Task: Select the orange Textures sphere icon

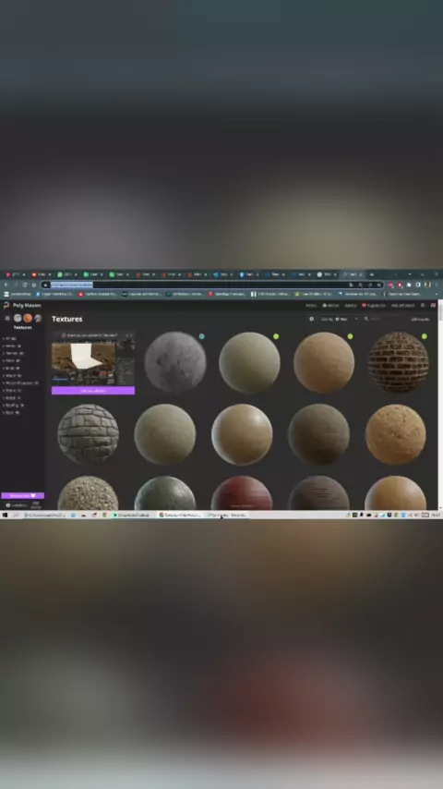Action: pyautogui.click(x=28, y=318)
